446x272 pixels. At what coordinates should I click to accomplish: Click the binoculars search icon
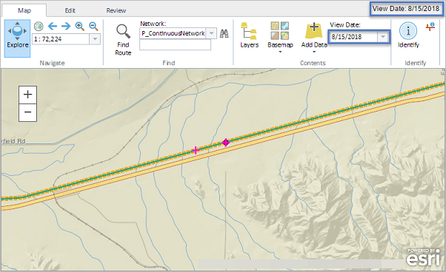click(x=224, y=33)
